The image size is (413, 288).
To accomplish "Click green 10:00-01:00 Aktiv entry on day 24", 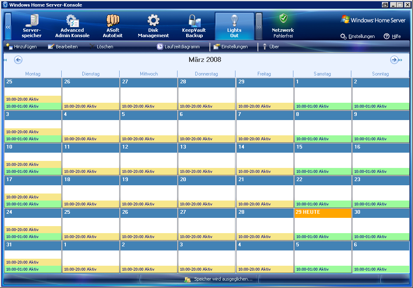I will [33, 236].
